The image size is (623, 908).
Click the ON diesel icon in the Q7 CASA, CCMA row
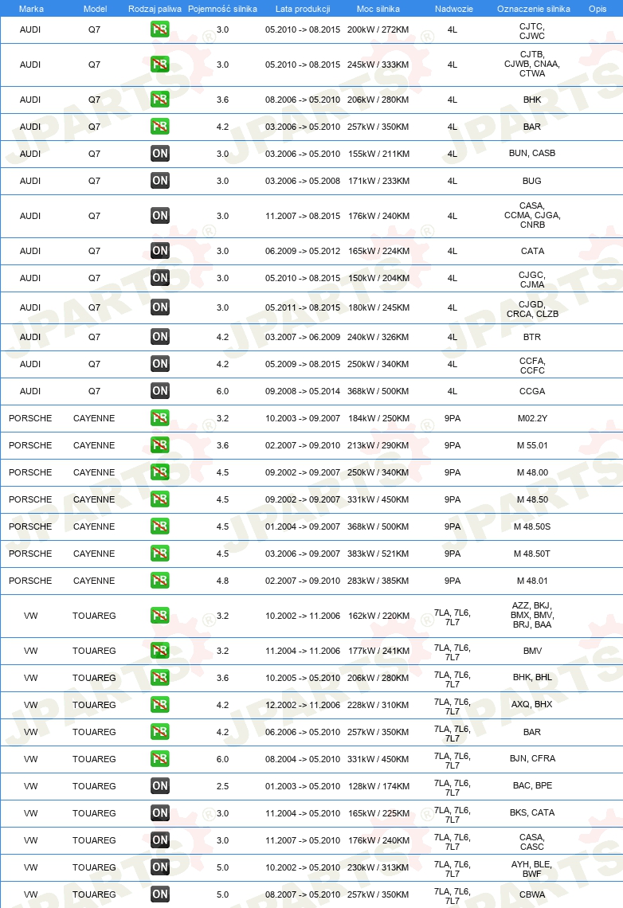click(160, 215)
